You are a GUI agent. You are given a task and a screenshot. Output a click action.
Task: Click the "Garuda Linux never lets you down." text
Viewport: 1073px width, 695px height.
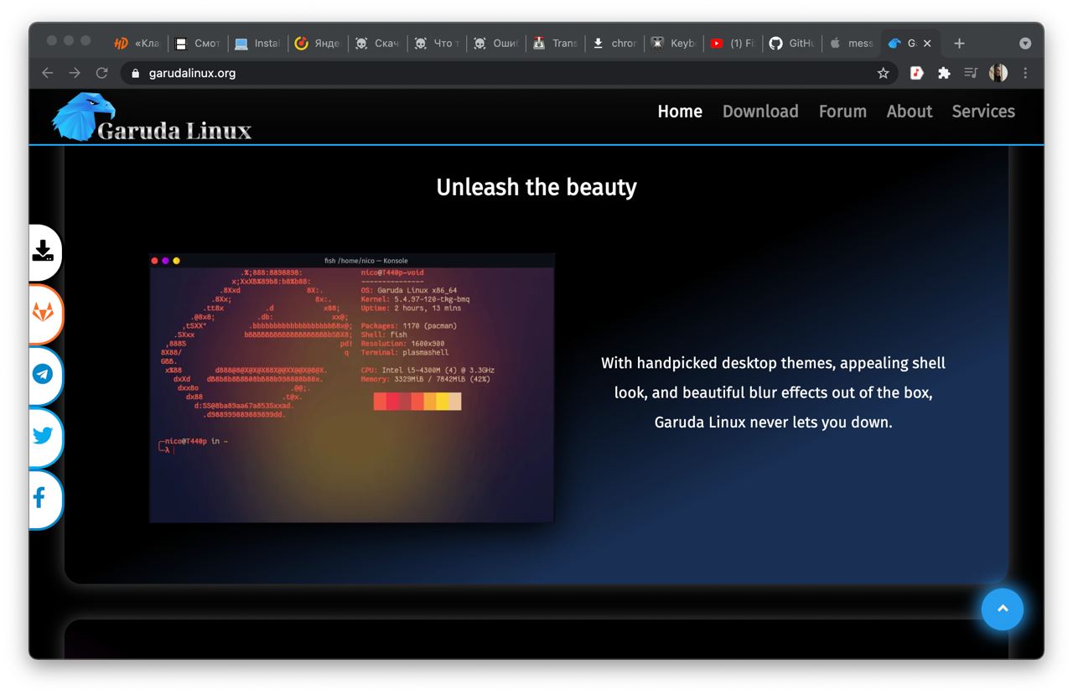click(x=773, y=422)
